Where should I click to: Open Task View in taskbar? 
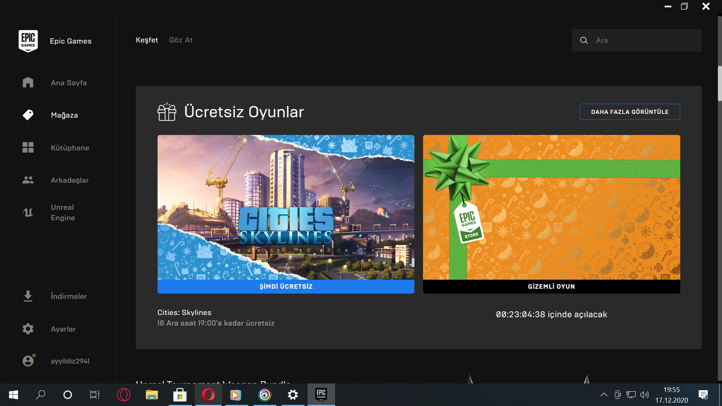[95, 395]
